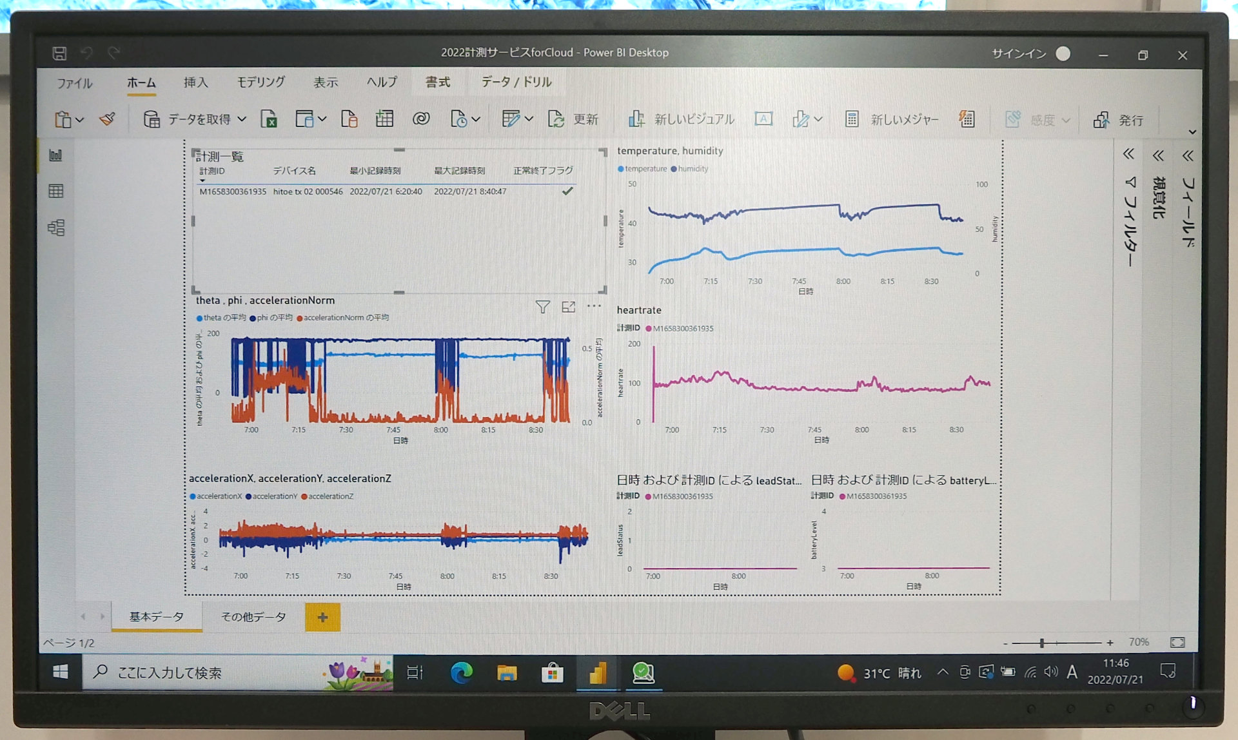
Task: Open the モデリング ribbon tab
Action: coord(260,83)
